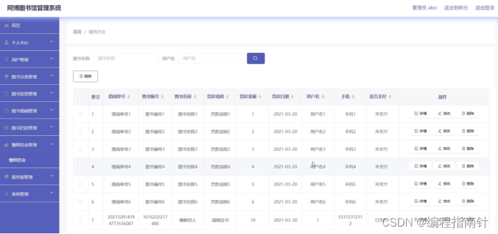Sort by 罚款金额 column arrows
This screenshot has height=234, width=498.
point(260,97)
